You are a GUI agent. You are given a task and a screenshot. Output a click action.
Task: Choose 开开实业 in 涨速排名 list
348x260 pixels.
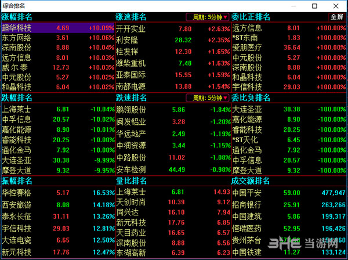132,28
